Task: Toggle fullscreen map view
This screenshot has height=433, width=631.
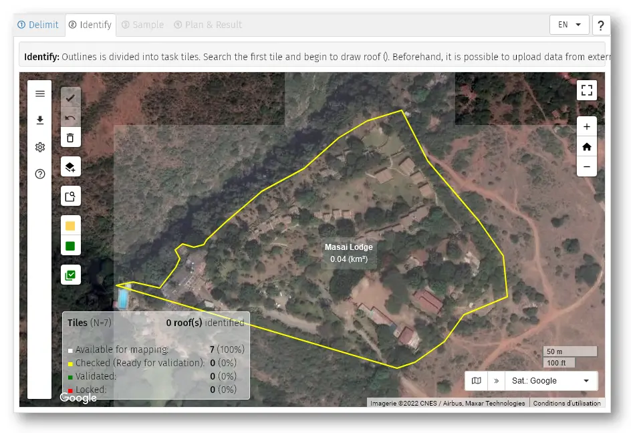Action: 586,90
